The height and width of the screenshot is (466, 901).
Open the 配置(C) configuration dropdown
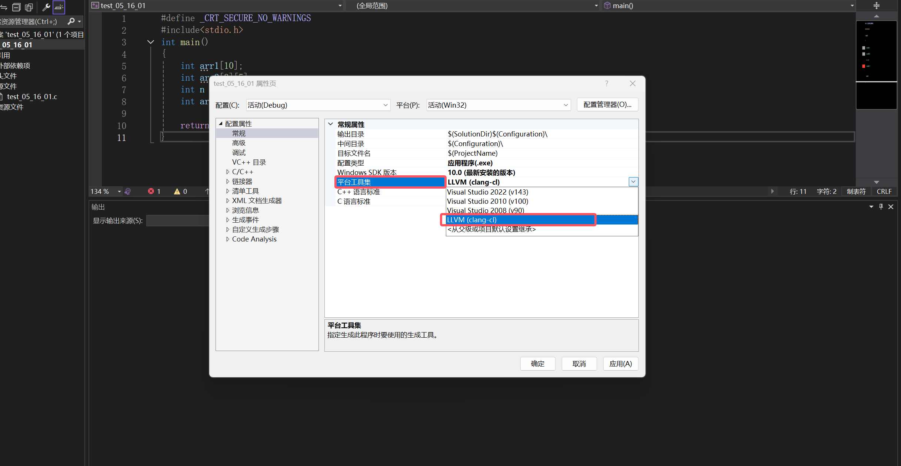tap(385, 105)
